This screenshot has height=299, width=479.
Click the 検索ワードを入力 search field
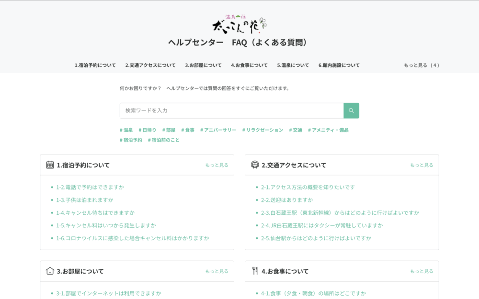[216, 111]
